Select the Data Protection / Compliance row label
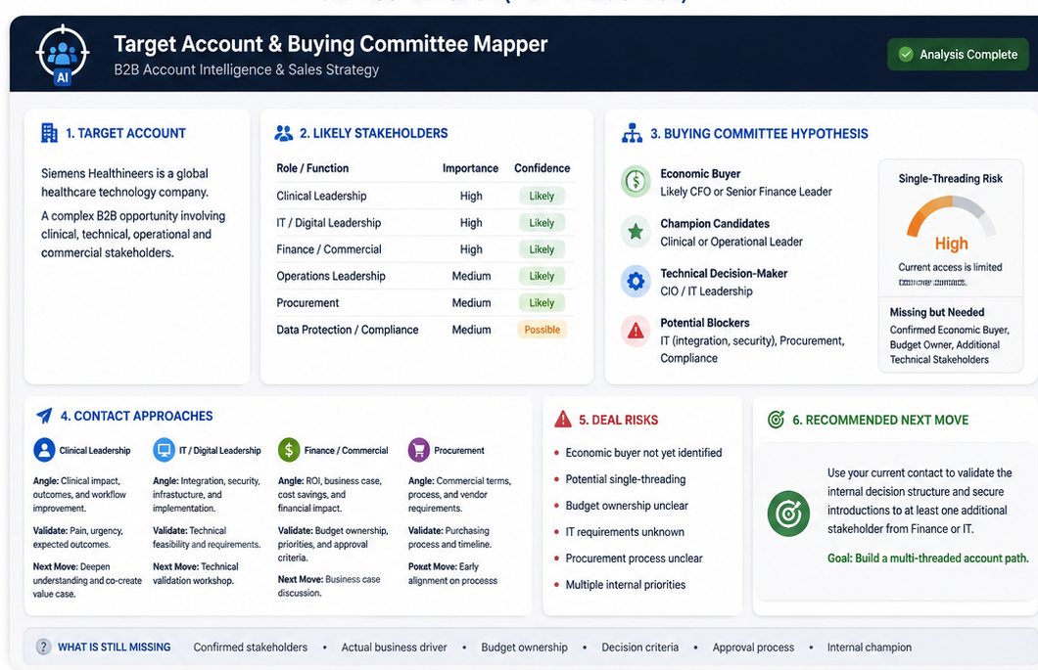This screenshot has height=670, width=1038. coord(348,330)
